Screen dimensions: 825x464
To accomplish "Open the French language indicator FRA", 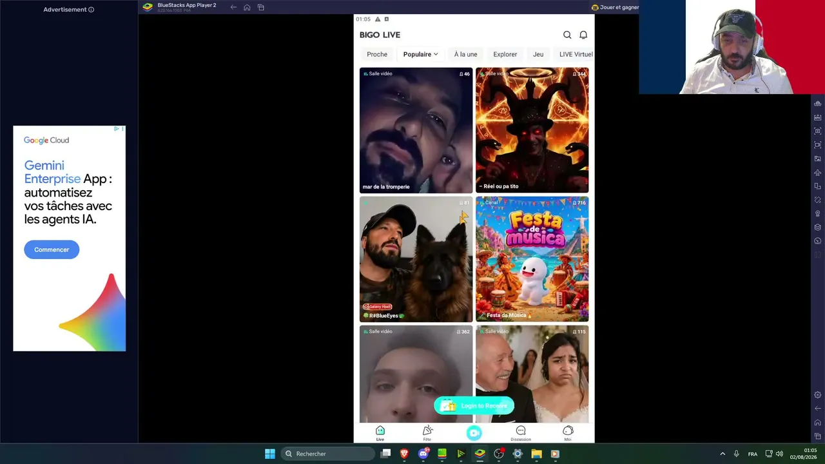I will click(x=753, y=454).
